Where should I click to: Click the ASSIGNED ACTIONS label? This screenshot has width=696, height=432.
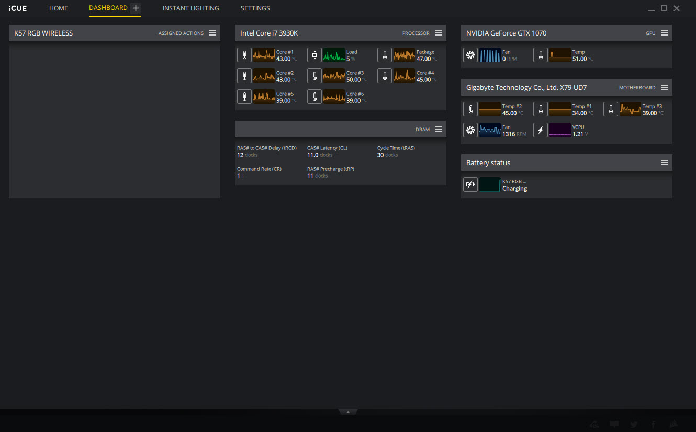coord(181,33)
